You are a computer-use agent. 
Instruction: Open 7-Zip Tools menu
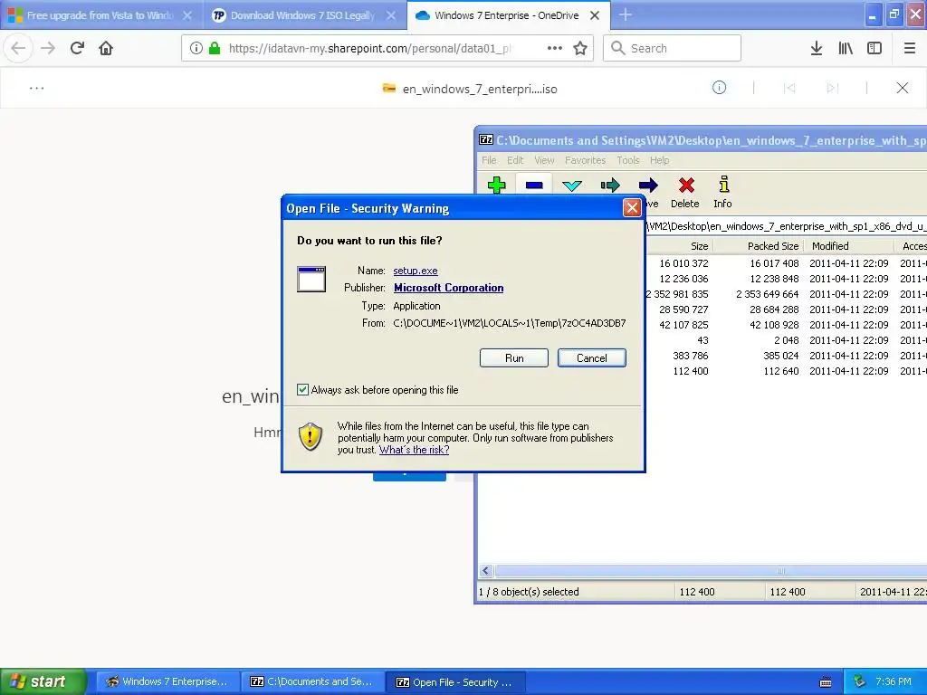628,160
